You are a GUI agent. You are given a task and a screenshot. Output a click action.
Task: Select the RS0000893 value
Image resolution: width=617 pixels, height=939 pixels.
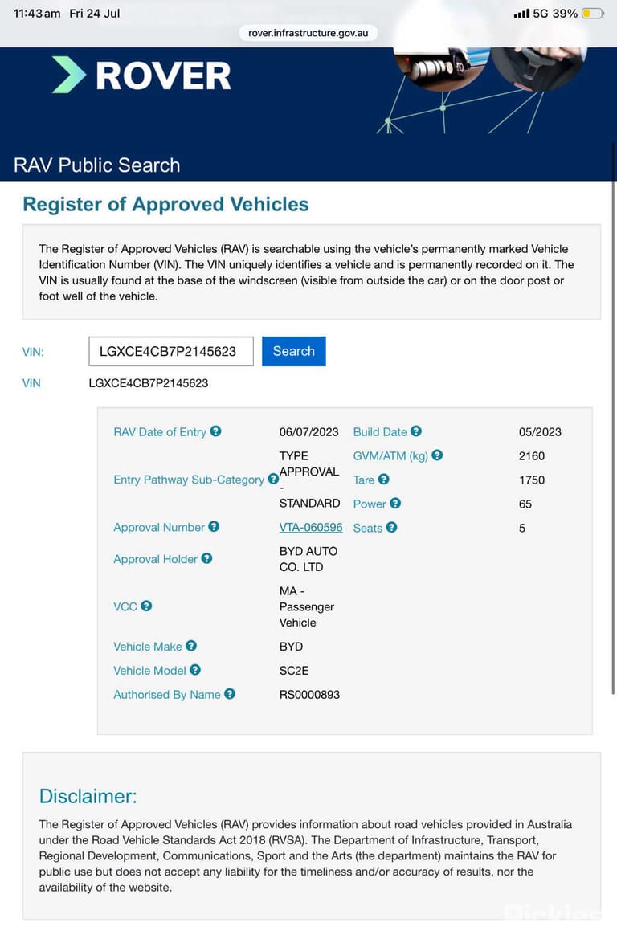point(309,694)
